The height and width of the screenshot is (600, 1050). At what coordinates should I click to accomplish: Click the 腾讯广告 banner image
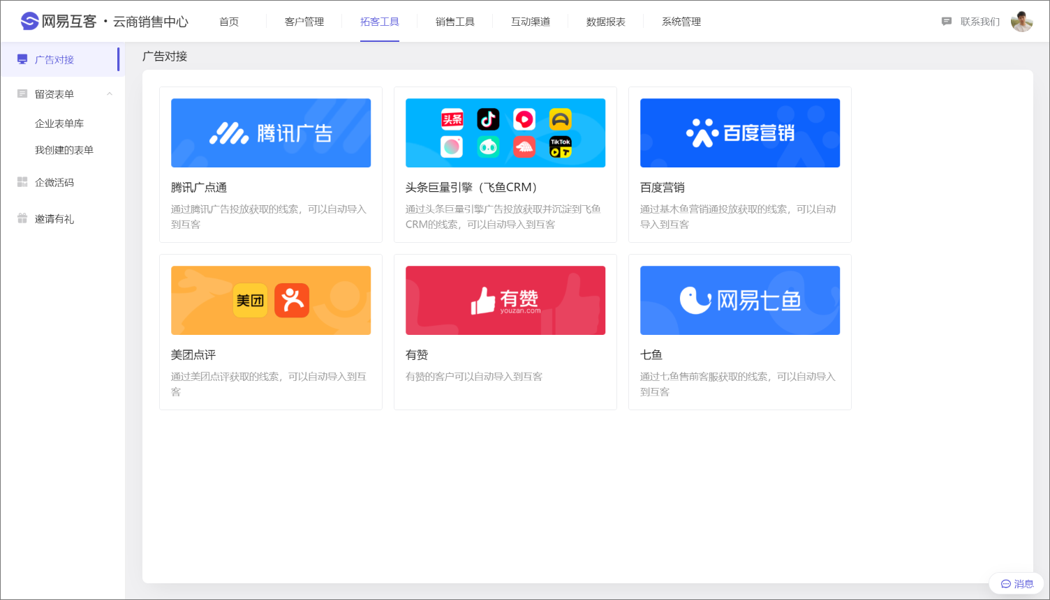(x=271, y=133)
